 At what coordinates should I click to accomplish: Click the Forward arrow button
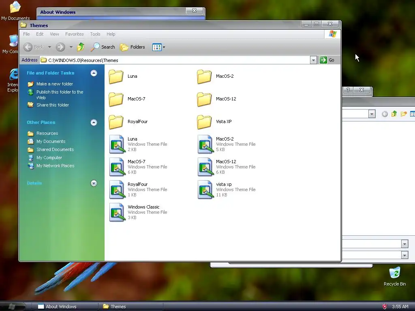60,47
